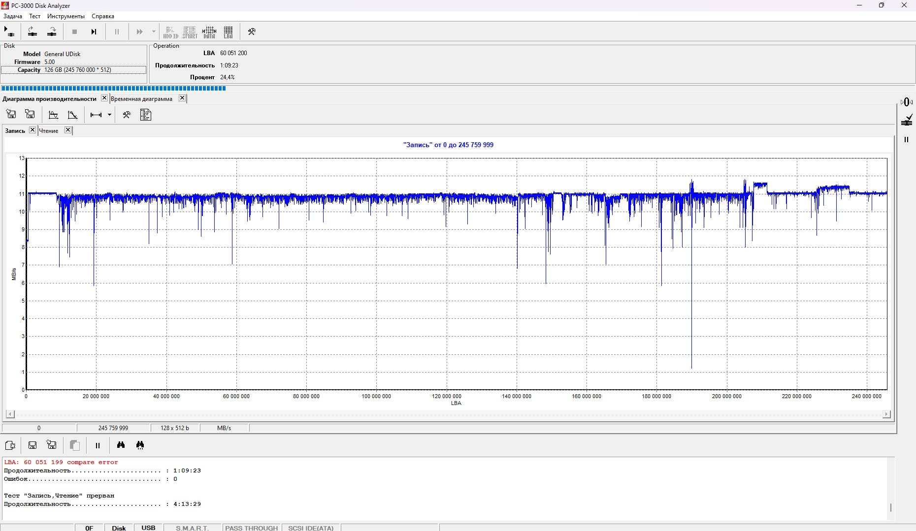Click the copy log pages icon
Screen dimensions: 916x531
pyautogui.click(x=74, y=445)
